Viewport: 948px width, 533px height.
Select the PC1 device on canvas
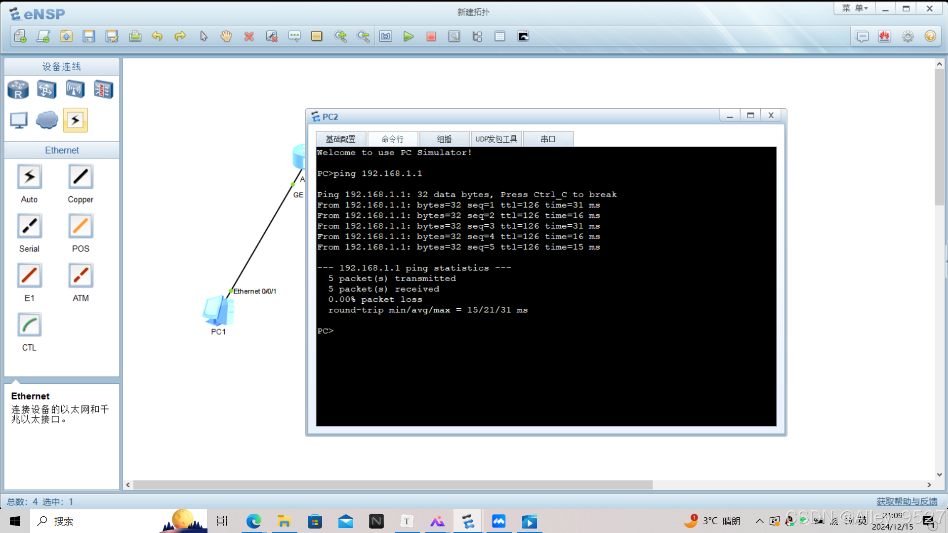pyautogui.click(x=218, y=311)
